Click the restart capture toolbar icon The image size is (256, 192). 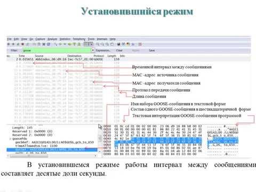click(x=27, y=44)
